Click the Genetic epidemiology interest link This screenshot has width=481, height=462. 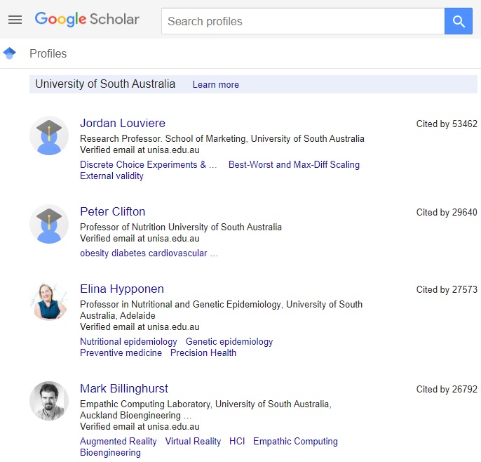click(229, 341)
